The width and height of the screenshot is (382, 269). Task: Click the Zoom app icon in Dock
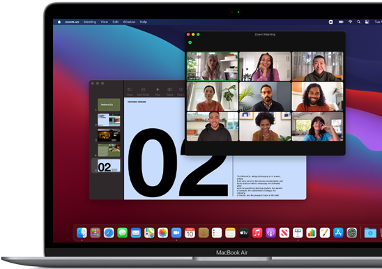click(176, 233)
